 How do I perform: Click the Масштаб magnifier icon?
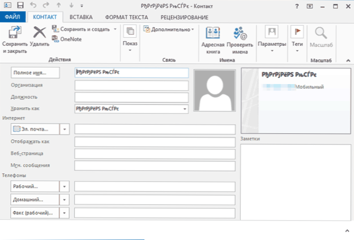321,33
